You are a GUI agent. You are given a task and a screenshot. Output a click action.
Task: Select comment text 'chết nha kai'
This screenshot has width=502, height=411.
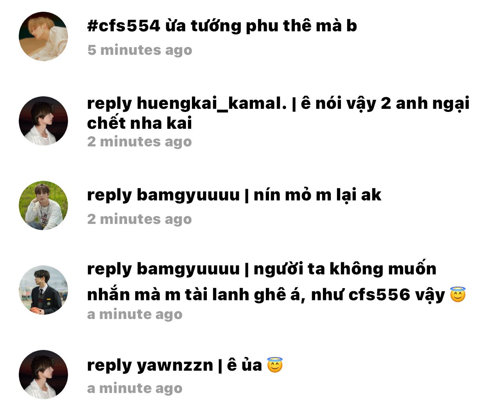pos(140,123)
